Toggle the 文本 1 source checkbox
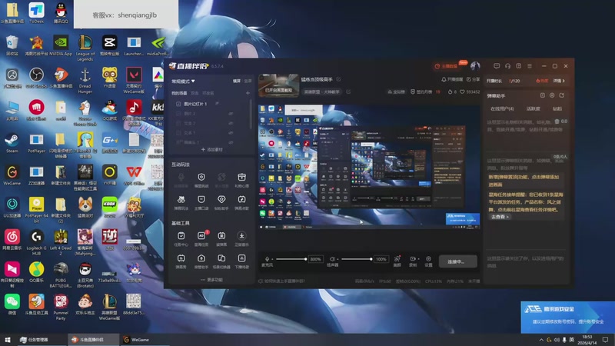Screen dimensions: 615x346 [x=178, y=132]
